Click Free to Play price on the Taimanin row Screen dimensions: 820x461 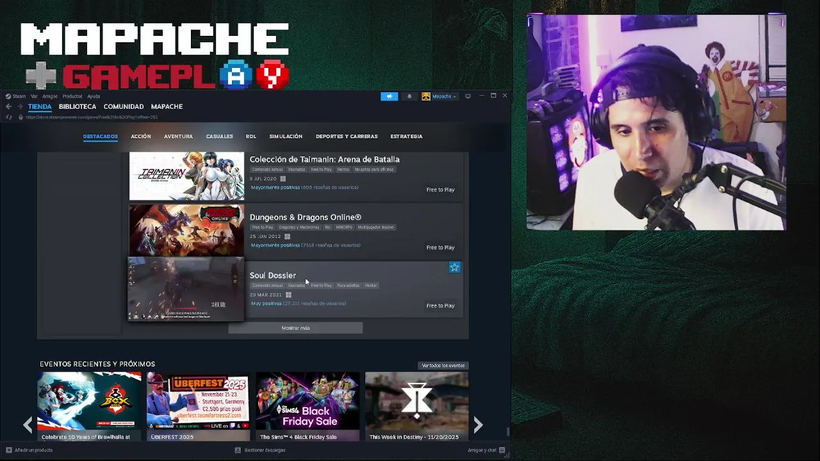click(441, 190)
